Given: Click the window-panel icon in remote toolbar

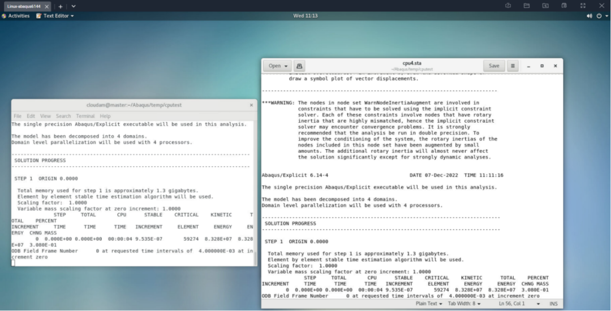Looking at the screenshot, I should click(527, 6).
